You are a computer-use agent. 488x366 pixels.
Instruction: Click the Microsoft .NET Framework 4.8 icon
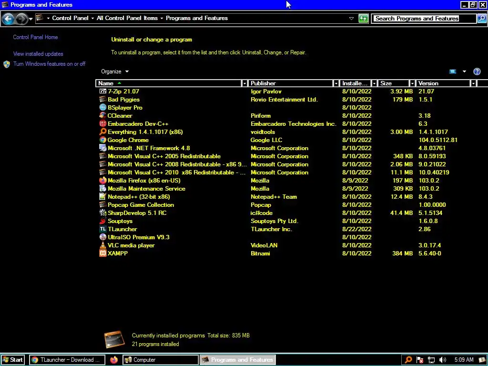click(103, 148)
